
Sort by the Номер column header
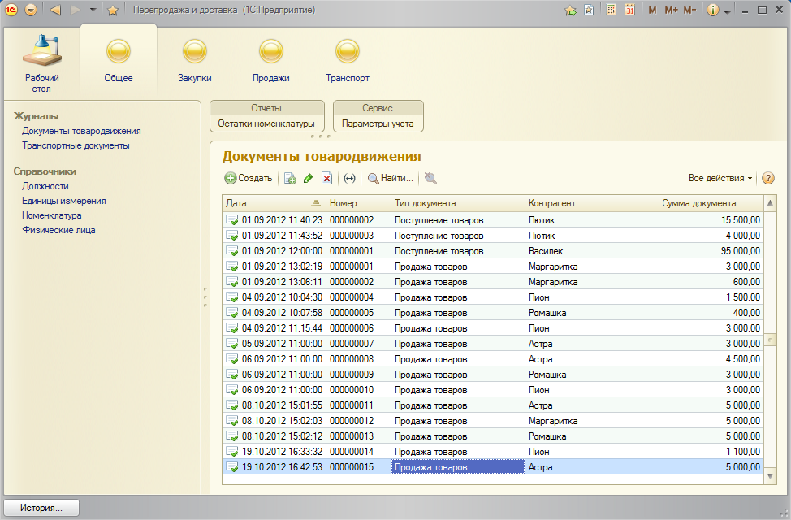tap(359, 203)
